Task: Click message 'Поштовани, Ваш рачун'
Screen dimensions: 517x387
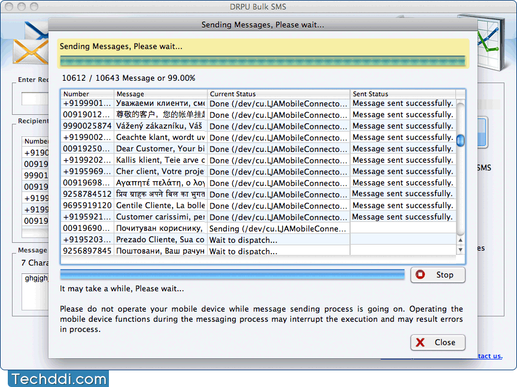Action: point(160,251)
